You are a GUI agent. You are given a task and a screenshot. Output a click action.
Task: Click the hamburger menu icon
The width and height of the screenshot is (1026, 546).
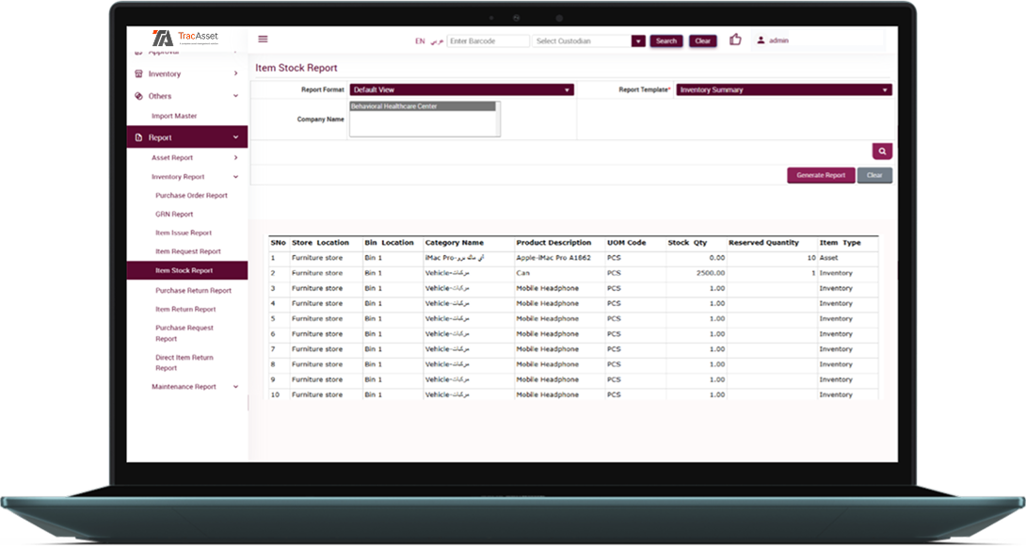263,40
